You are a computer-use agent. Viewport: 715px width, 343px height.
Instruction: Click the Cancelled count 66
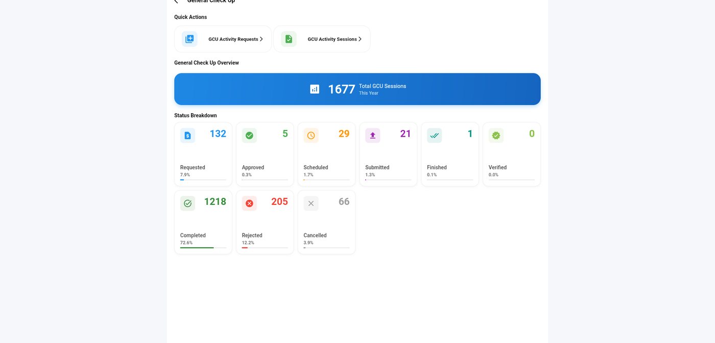(x=344, y=201)
